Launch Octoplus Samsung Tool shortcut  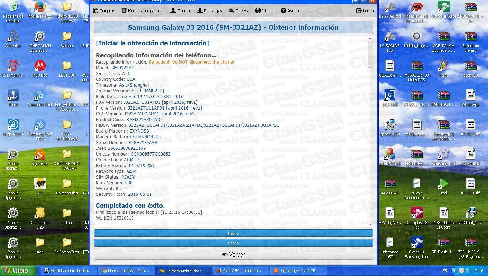[x=417, y=248]
